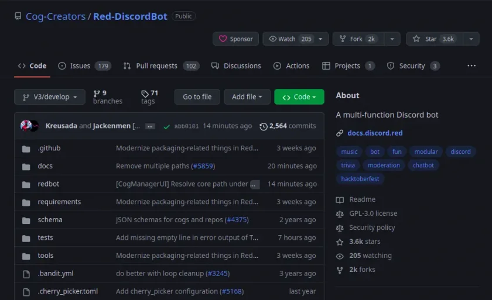Screen dimensions: 492x300
Task: View the 71 tags link
Action: click(150, 96)
